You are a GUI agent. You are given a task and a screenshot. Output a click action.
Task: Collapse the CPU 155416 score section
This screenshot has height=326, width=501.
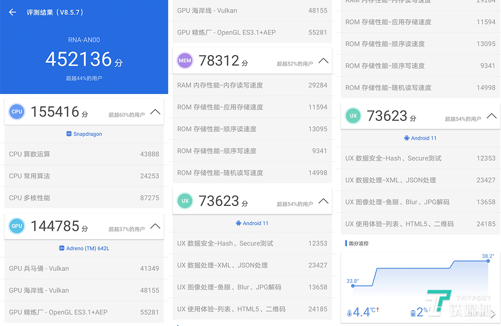(x=155, y=112)
